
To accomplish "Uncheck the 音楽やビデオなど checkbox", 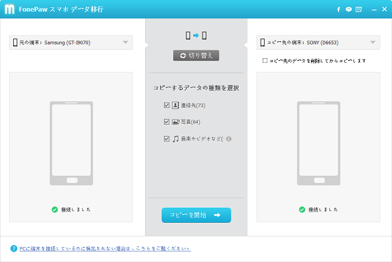I will click(x=167, y=139).
